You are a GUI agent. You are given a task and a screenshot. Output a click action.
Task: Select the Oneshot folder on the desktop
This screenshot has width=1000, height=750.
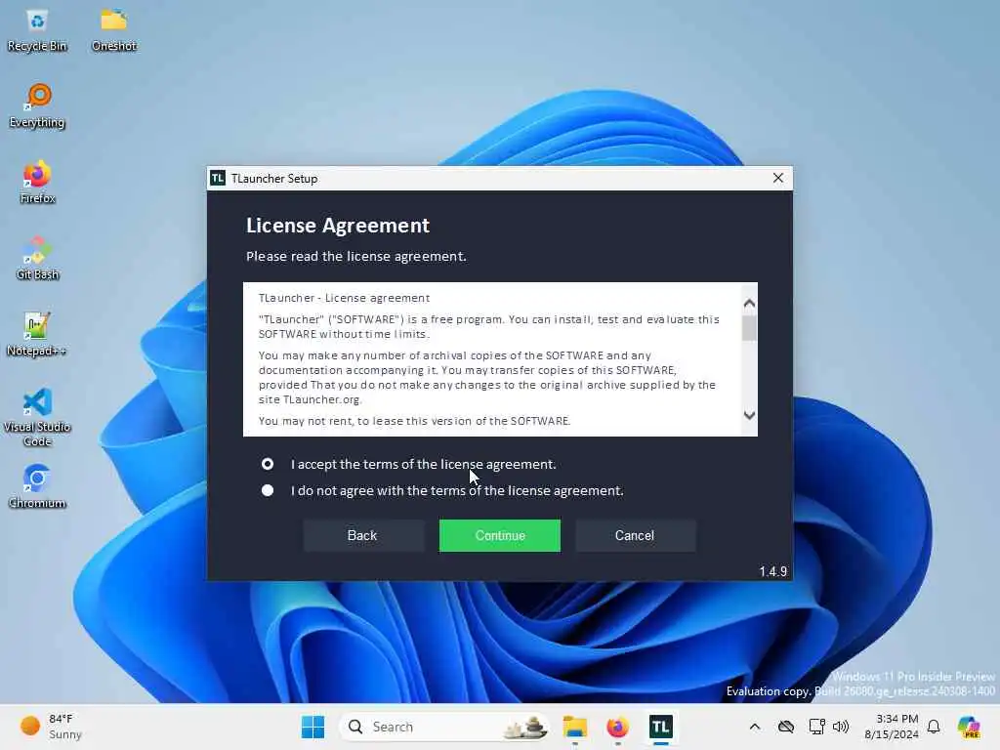pyautogui.click(x=114, y=30)
